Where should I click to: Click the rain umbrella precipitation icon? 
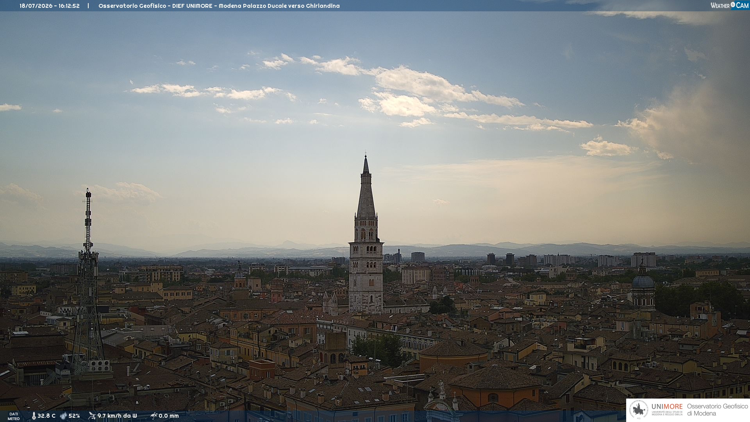(x=154, y=416)
